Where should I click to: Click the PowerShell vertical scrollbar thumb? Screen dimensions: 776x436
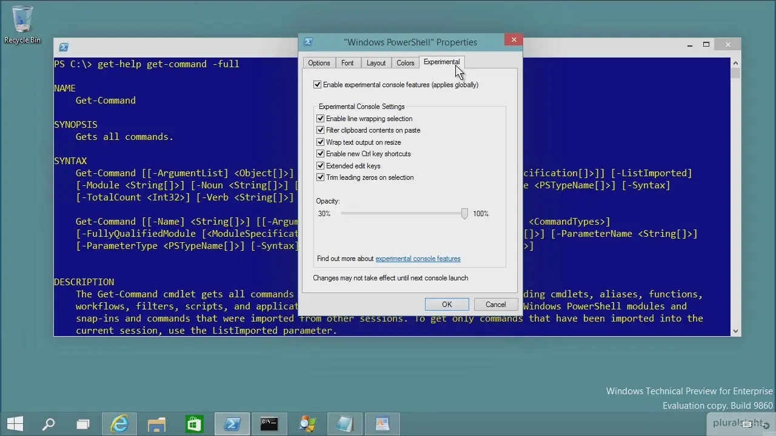click(x=736, y=74)
